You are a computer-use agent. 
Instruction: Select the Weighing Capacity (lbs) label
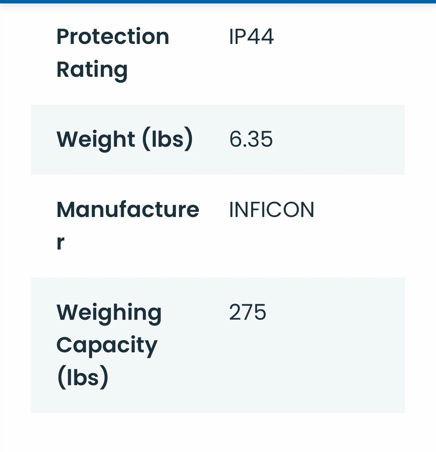pos(109,345)
